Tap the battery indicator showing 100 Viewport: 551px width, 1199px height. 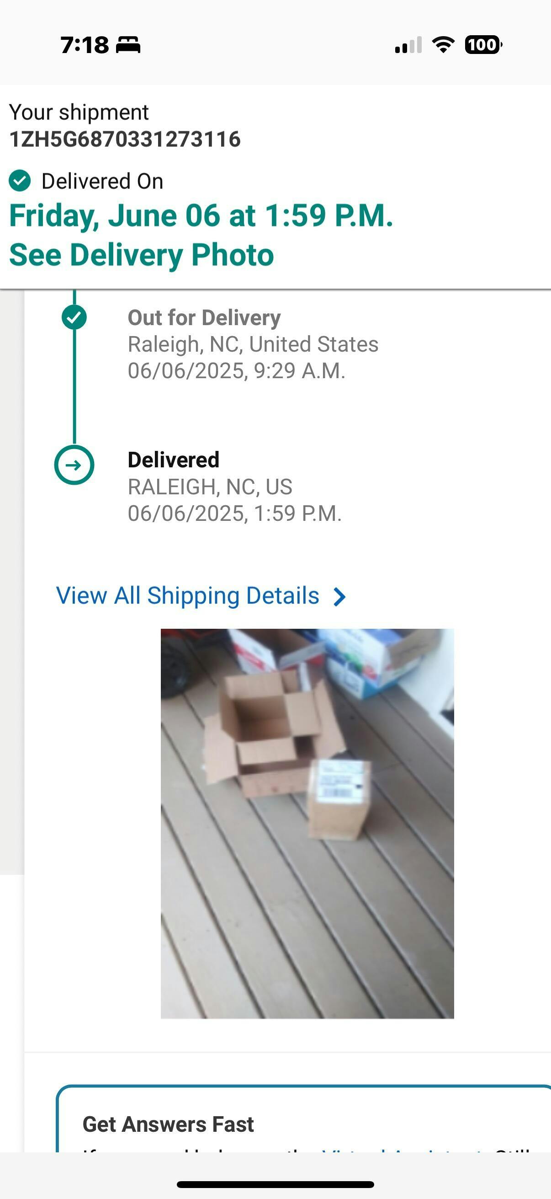[483, 45]
